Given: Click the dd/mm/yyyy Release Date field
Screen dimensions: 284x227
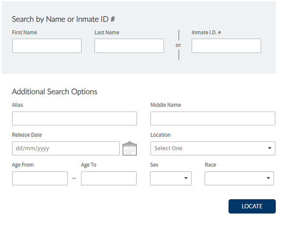Looking at the screenshot, I should click(x=66, y=148).
